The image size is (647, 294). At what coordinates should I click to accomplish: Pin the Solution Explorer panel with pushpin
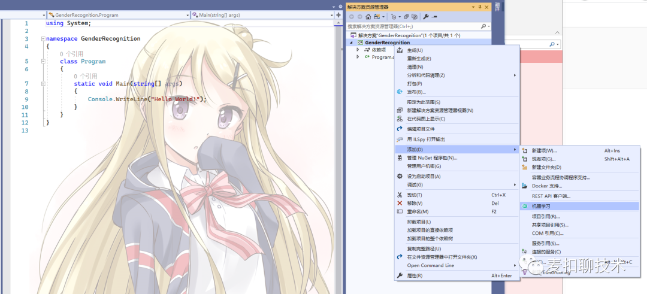[480, 7]
